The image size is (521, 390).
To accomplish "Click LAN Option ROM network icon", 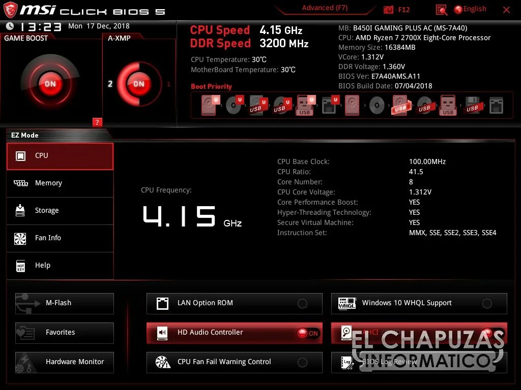I will click(x=162, y=304).
